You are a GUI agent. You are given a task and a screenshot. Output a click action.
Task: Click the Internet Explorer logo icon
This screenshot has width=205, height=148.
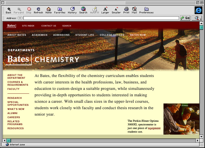(x=199, y=10)
